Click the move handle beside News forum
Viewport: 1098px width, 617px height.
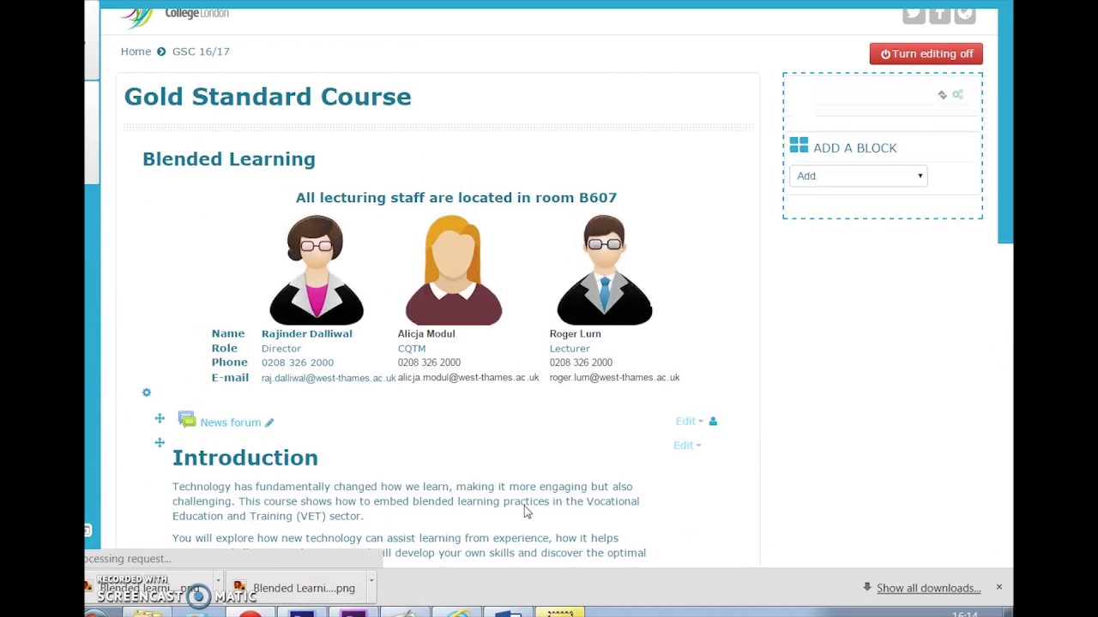click(160, 418)
